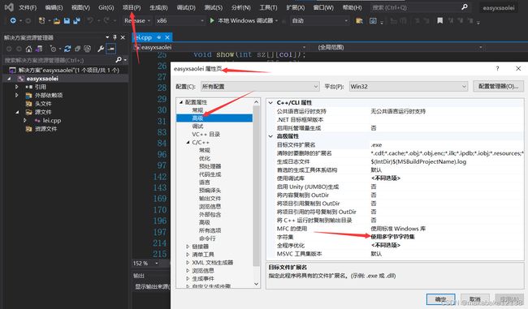Open the 帮助(H) menu

(x=353, y=7)
